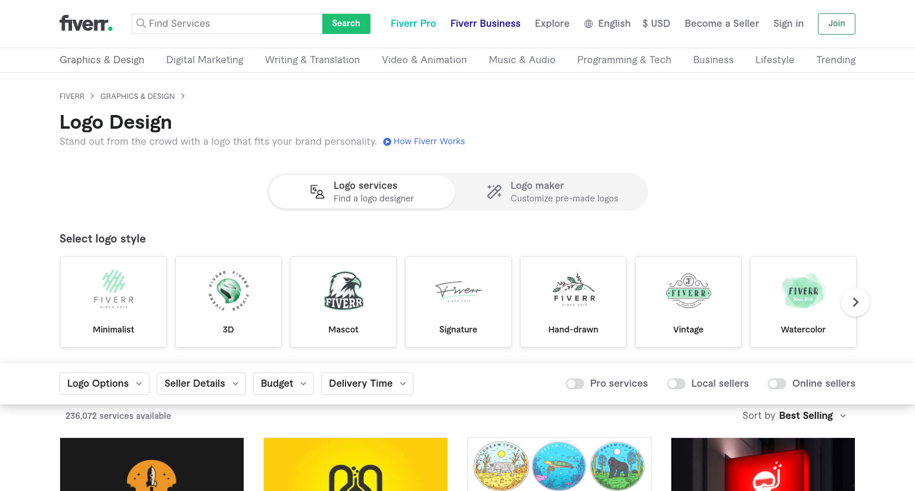Open the yellow background gig thumbnail
Image resolution: width=915 pixels, height=491 pixels.
click(356, 465)
